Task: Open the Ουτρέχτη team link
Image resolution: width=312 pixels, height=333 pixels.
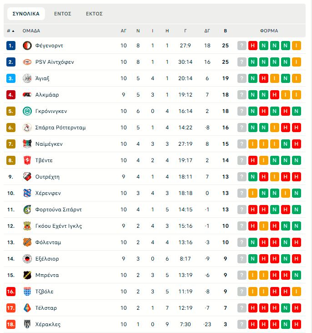Action: click(x=47, y=177)
